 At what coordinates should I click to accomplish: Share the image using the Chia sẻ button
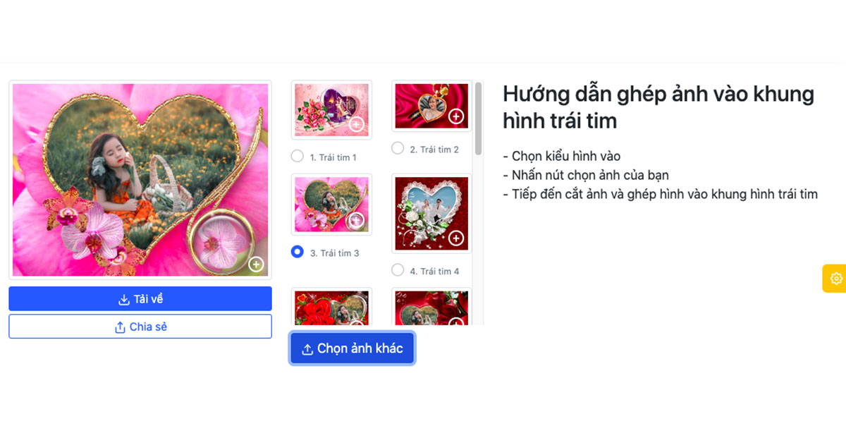click(140, 327)
